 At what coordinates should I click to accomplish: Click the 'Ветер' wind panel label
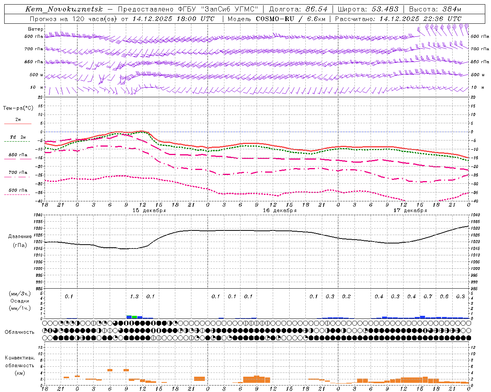point(36,29)
